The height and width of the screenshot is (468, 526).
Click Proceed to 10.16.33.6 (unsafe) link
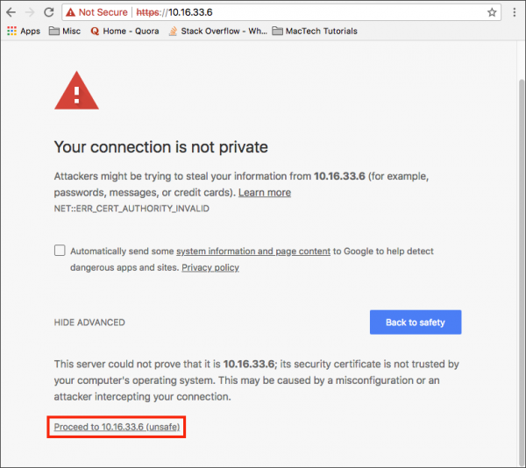pos(117,427)
